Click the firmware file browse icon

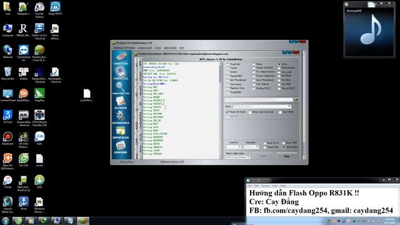point(296,99)
